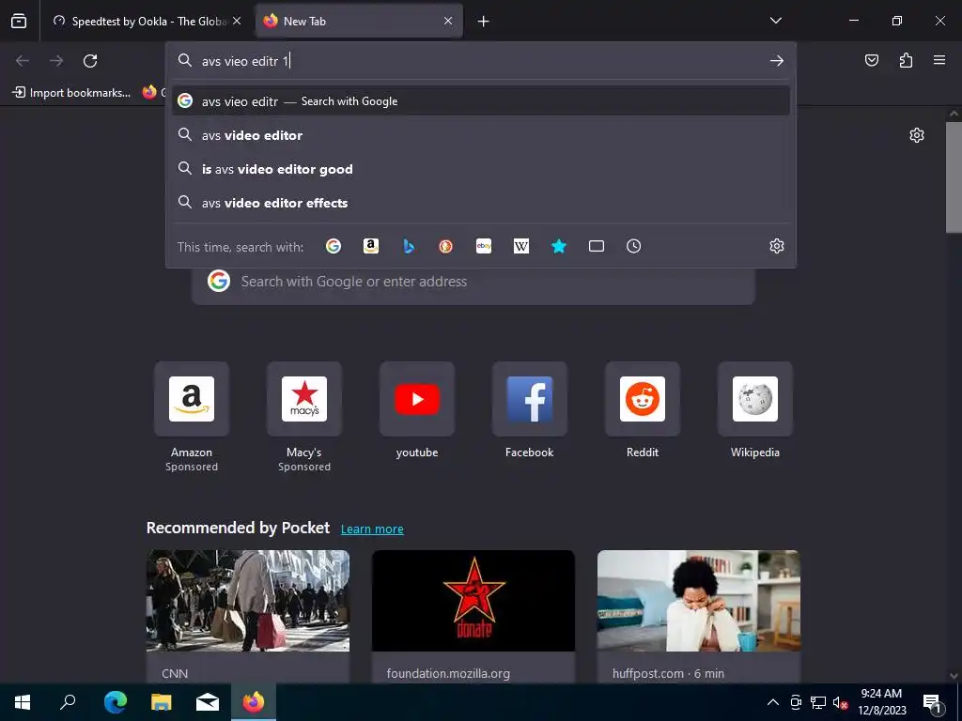This screenshot has height=721, width=962.
Task: Open File Explorer from taskbar
Action: pos(162,702)
